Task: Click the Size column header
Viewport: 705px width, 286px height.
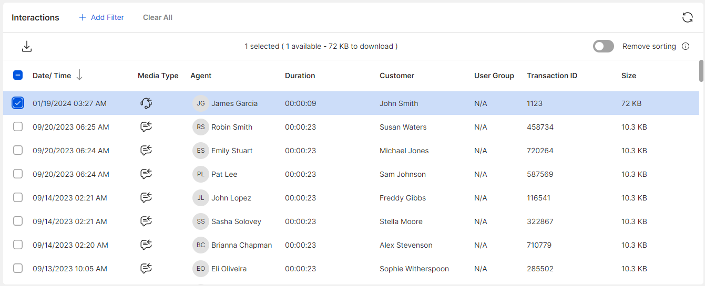Action: click(629, 76)
